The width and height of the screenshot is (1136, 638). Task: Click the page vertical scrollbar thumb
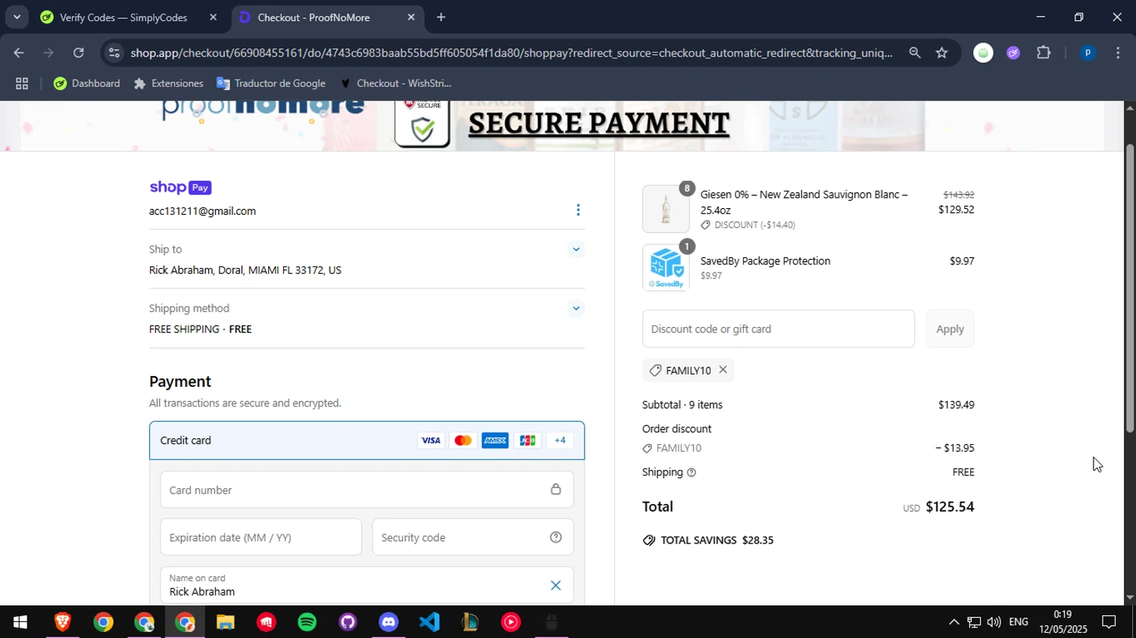click(1129, 288)
